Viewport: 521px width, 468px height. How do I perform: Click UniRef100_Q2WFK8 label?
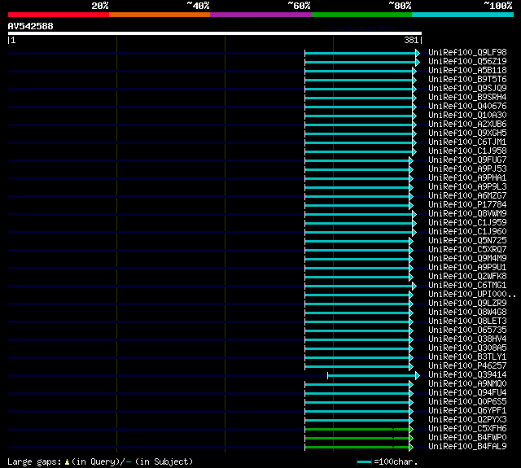click(467, 277)
